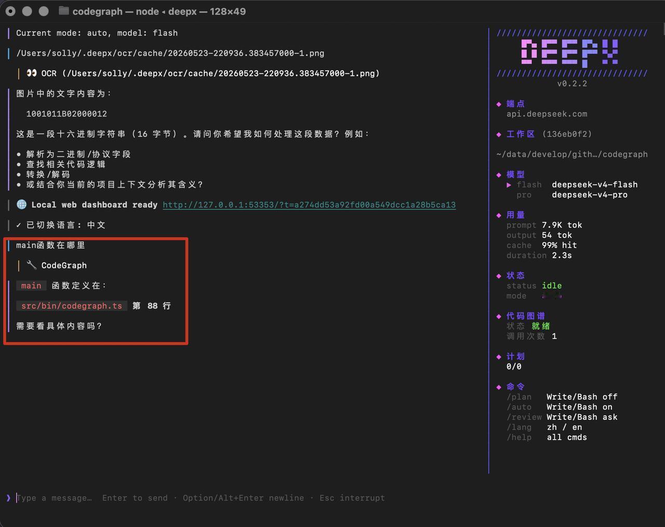Click the /plan command entry

(x=562, y=397)
